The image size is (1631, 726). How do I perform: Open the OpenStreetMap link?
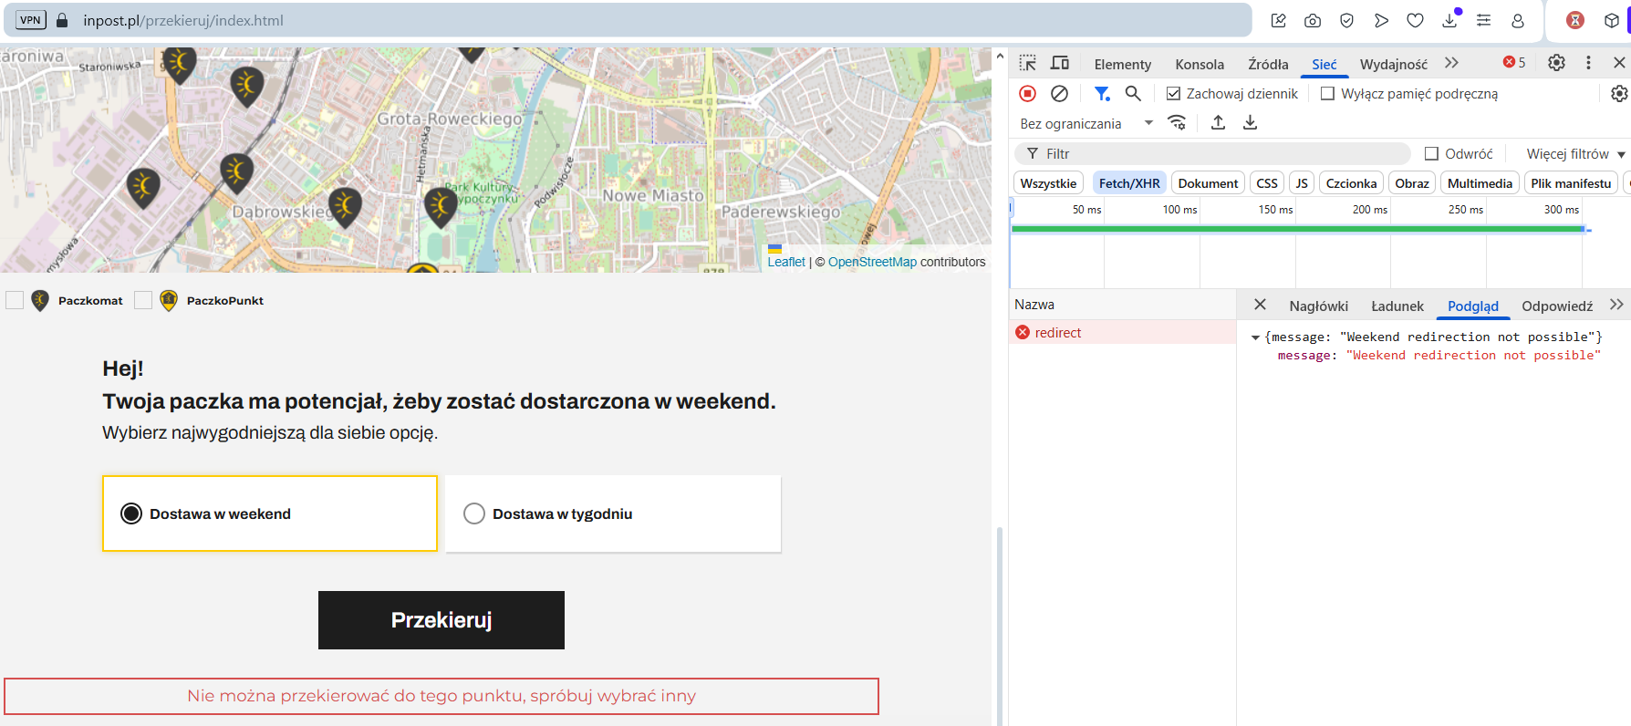(872, 262)
